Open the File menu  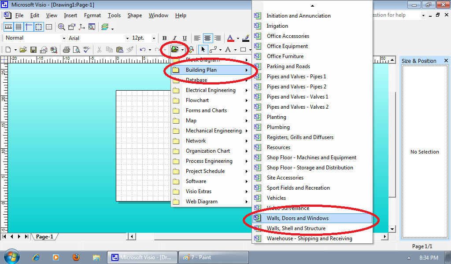click(x=19, y=15)
